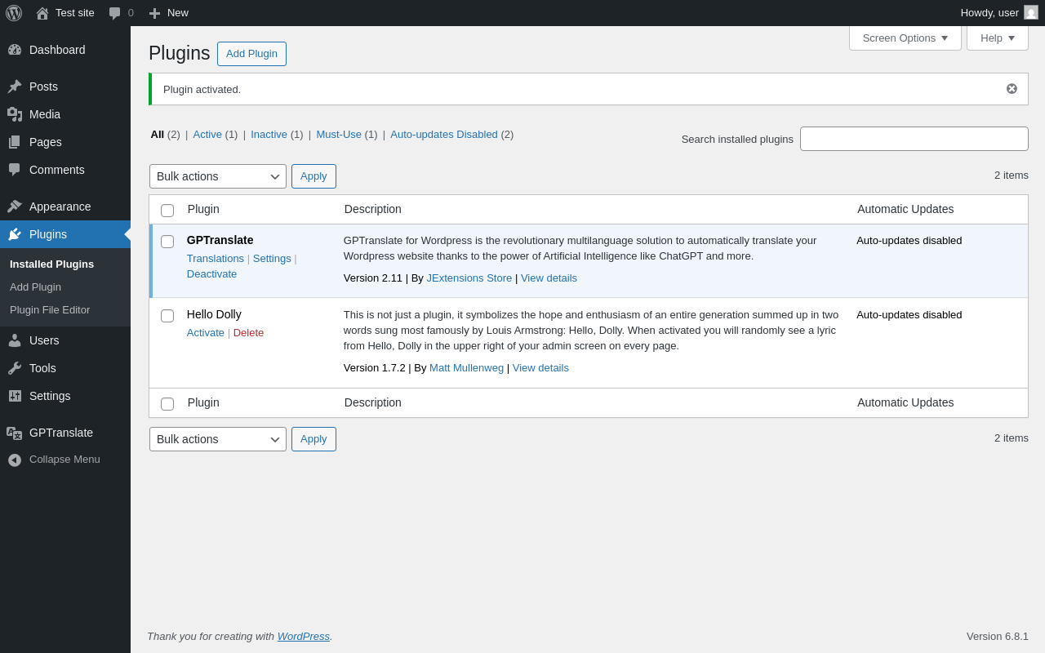The height and width of the screenshot is (653, 1045).
Task: Open the Plugin File Editor submenu
Action: pos(50,310)
